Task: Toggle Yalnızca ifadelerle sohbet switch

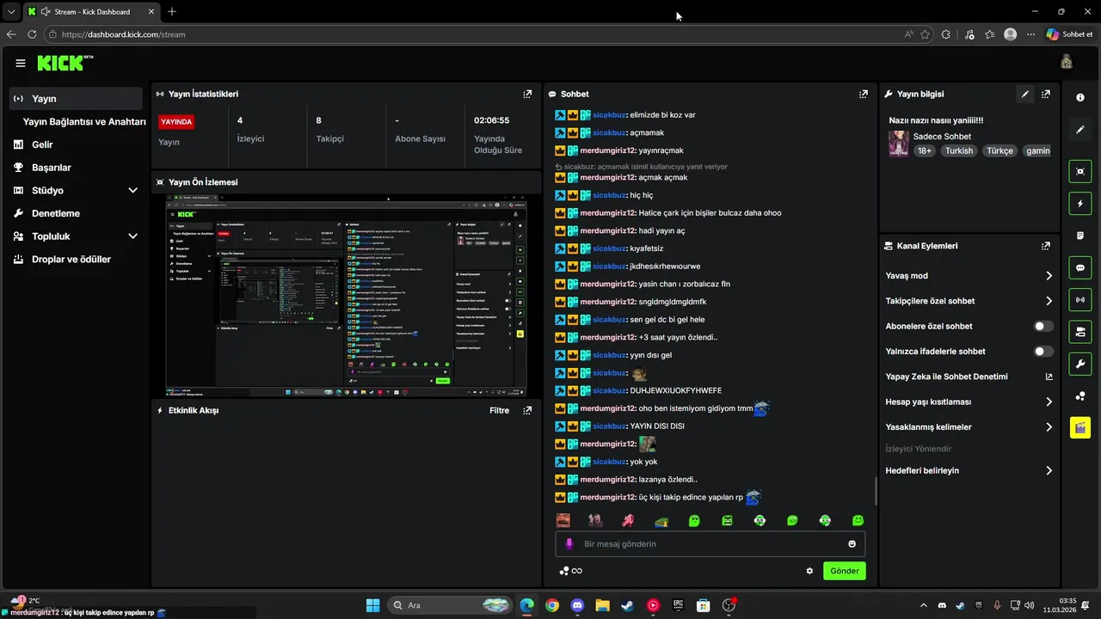Action: pyautogui.click(x=1043, y=351)
